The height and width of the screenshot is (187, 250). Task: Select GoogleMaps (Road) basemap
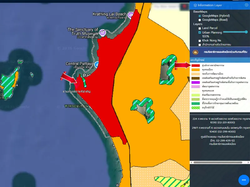[x=200, y=20]
